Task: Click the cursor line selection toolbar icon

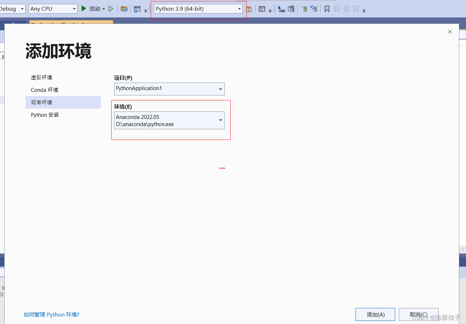Action: (x=282, y=9)
